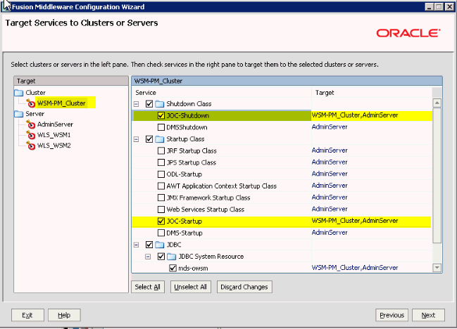The image size is (457, 329).
Task: Select the JPS Startup Class label
Action: pos(192,162)
